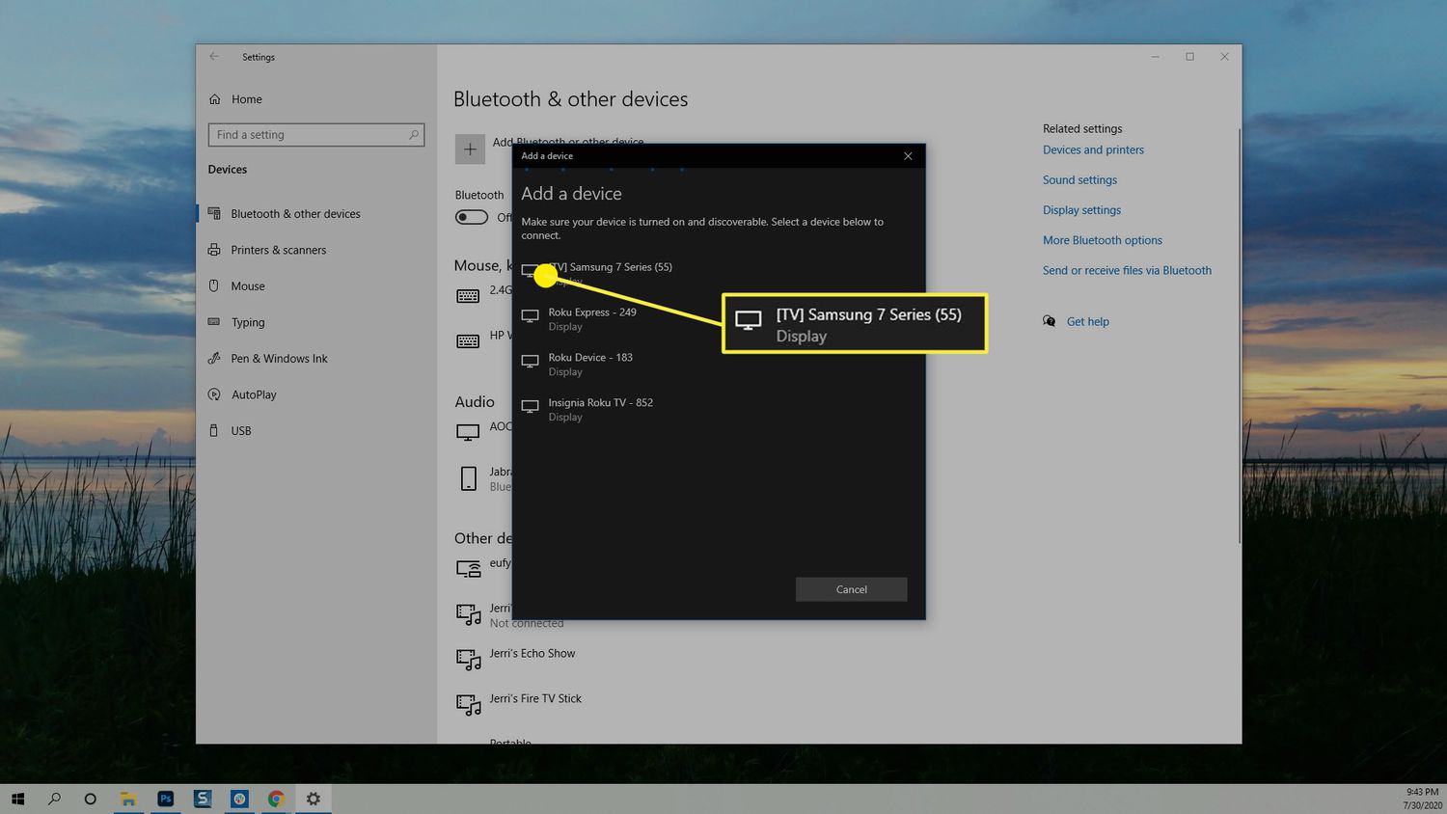Viewport: 1447px width, 814px height.
Task: Click the Get help chat icon
Action: click(1050, 322)
